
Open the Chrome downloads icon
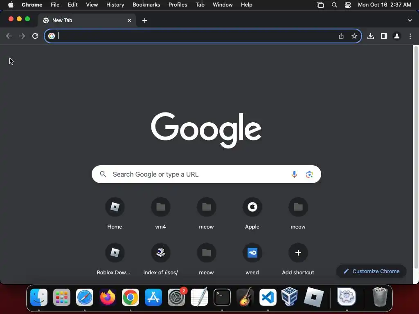pos(371,36)
